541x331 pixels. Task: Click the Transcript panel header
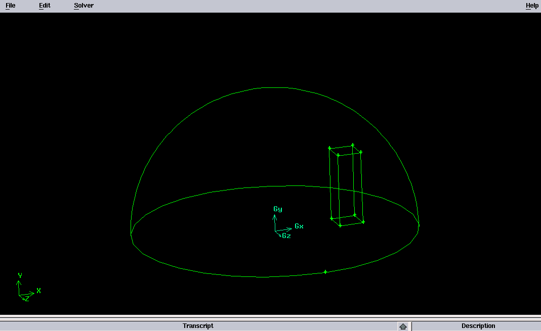pos(198,326)
